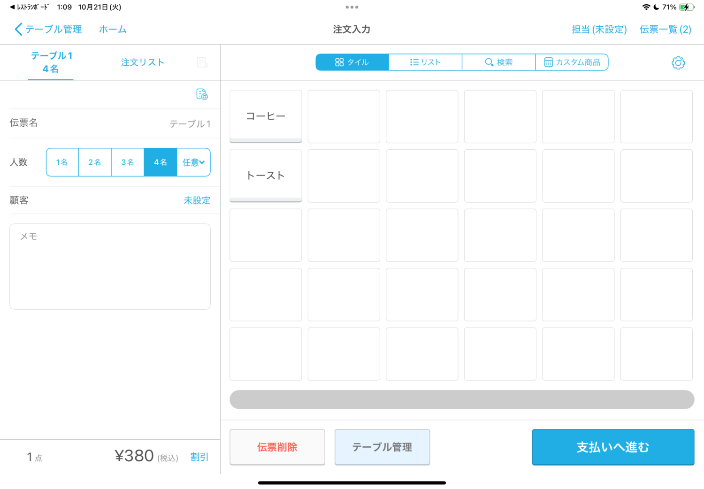This screenshot has height=489, width=704.
Task: Open 担当 (未設定) staff selector
Action: point(599,29)
